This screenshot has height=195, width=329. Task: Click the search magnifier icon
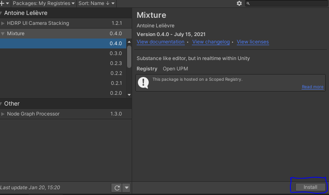click(x=248, y=3)
